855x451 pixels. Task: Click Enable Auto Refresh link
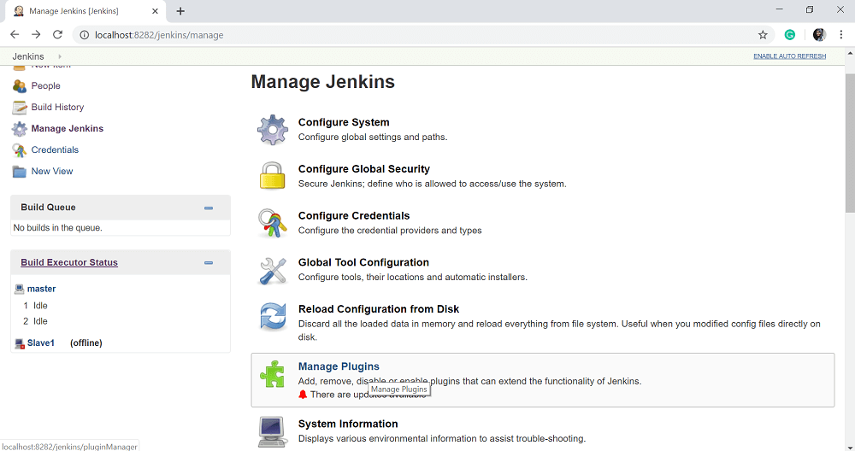click(x=789, y=56)
